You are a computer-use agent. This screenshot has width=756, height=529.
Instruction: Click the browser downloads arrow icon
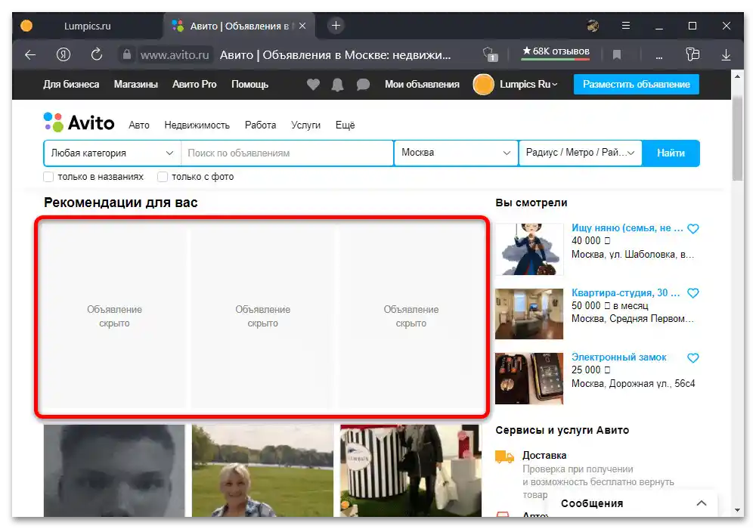(x=726, y=54)
